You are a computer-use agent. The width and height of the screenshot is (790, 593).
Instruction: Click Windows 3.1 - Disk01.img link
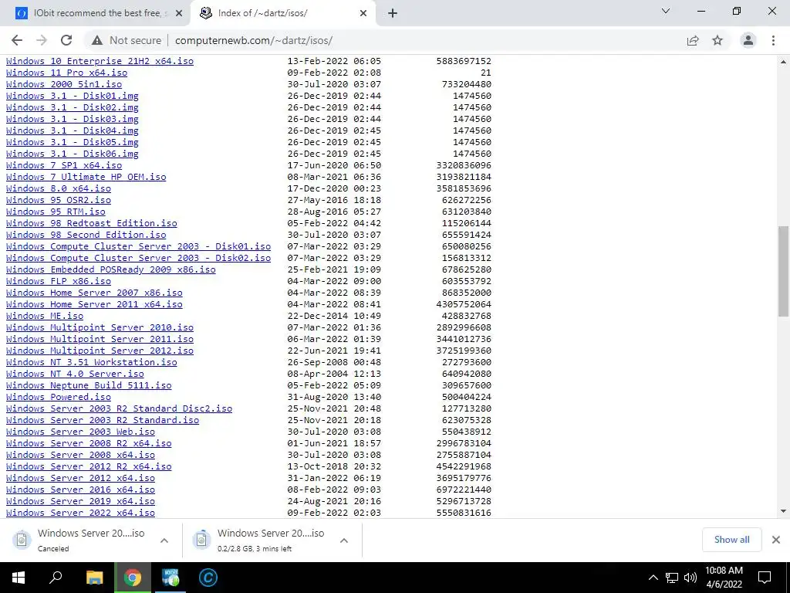(72, 96)
